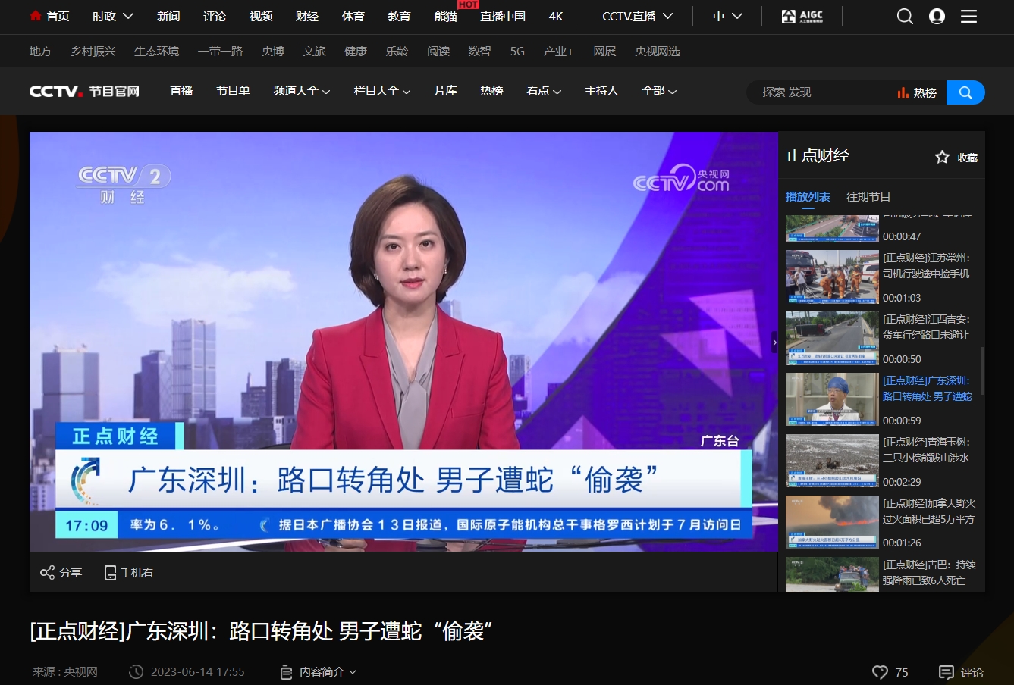Image resolution: width=1014 pixels, height=685 pixels.
Task: Open the 生态环境 link
Action: (157, 51)
